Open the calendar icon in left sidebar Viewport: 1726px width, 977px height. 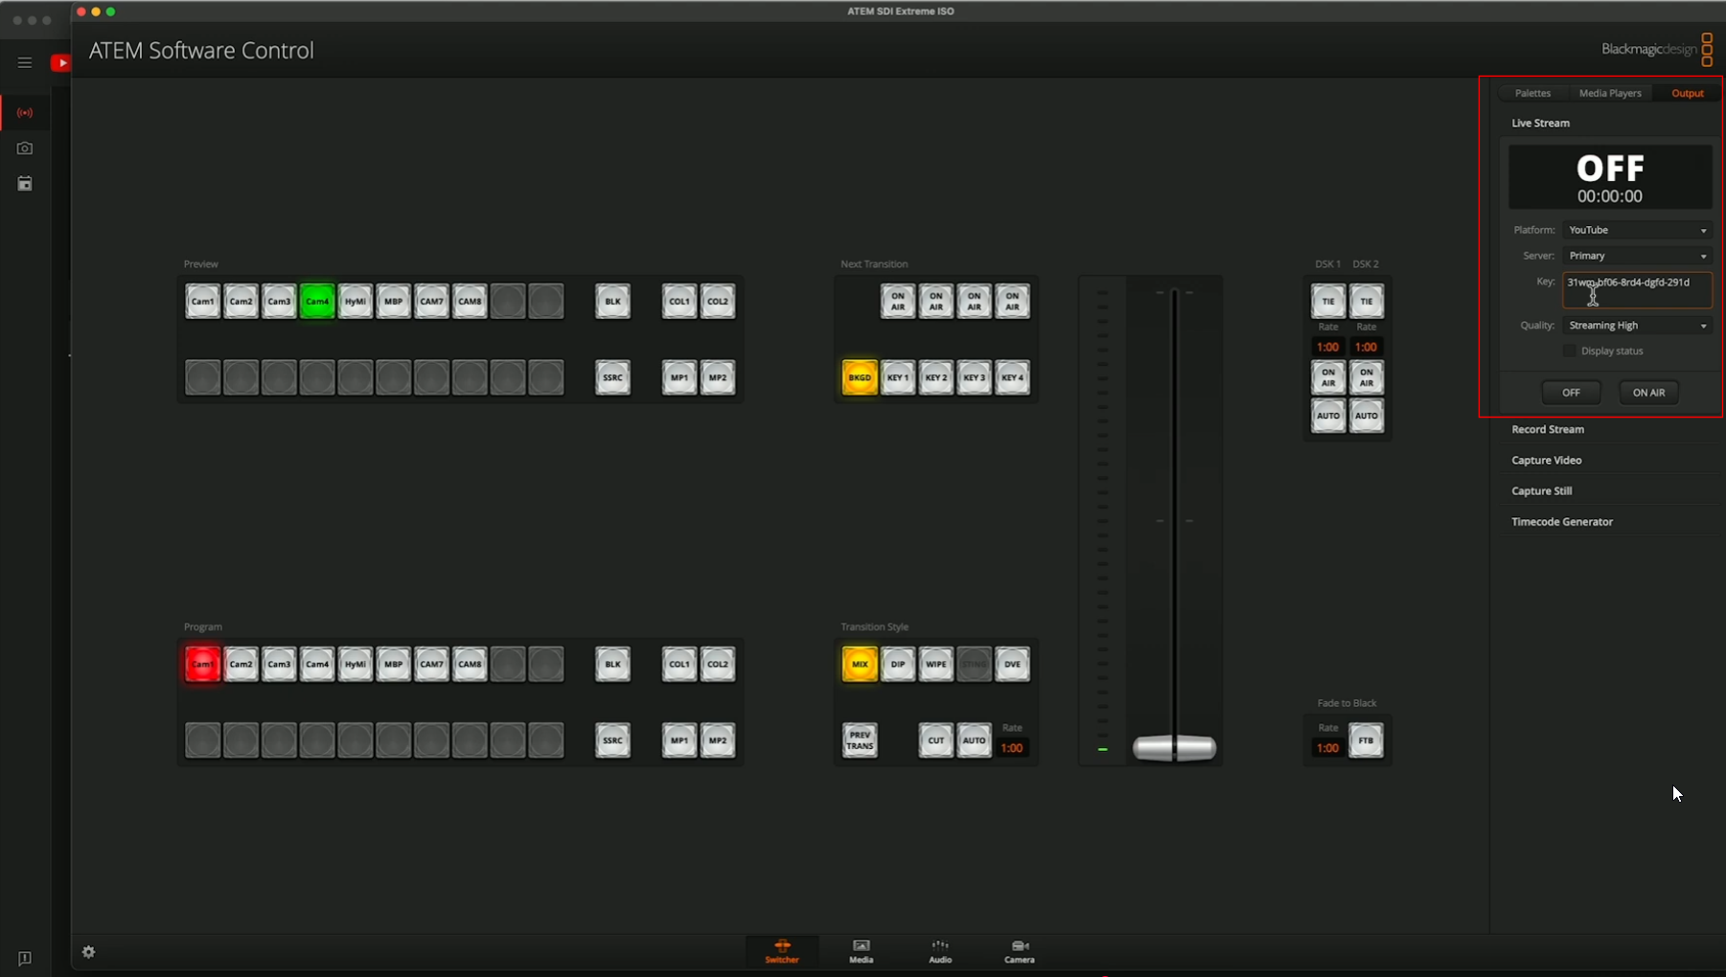(x=25, y=184)
